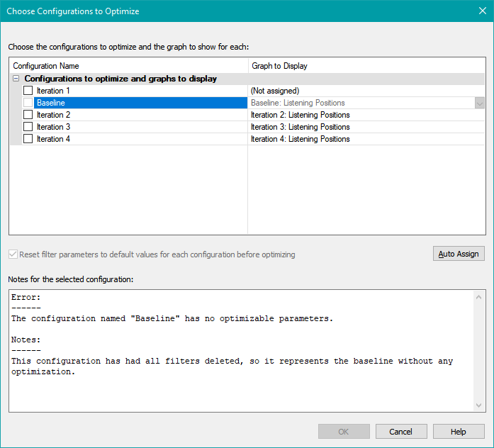Select the Baseline configuration row
Screen dimensions: 494x448
click(140, 103)
